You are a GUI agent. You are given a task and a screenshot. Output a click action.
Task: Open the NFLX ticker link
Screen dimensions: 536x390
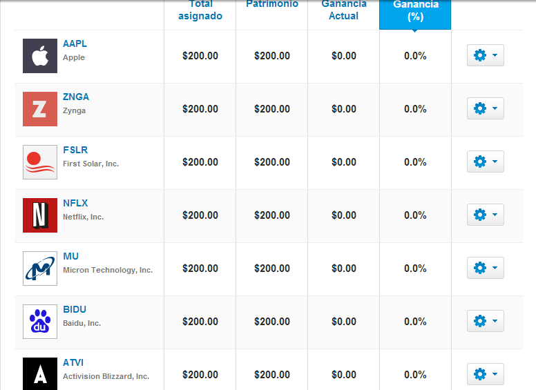pyautogui.click(x=75, y=203)
